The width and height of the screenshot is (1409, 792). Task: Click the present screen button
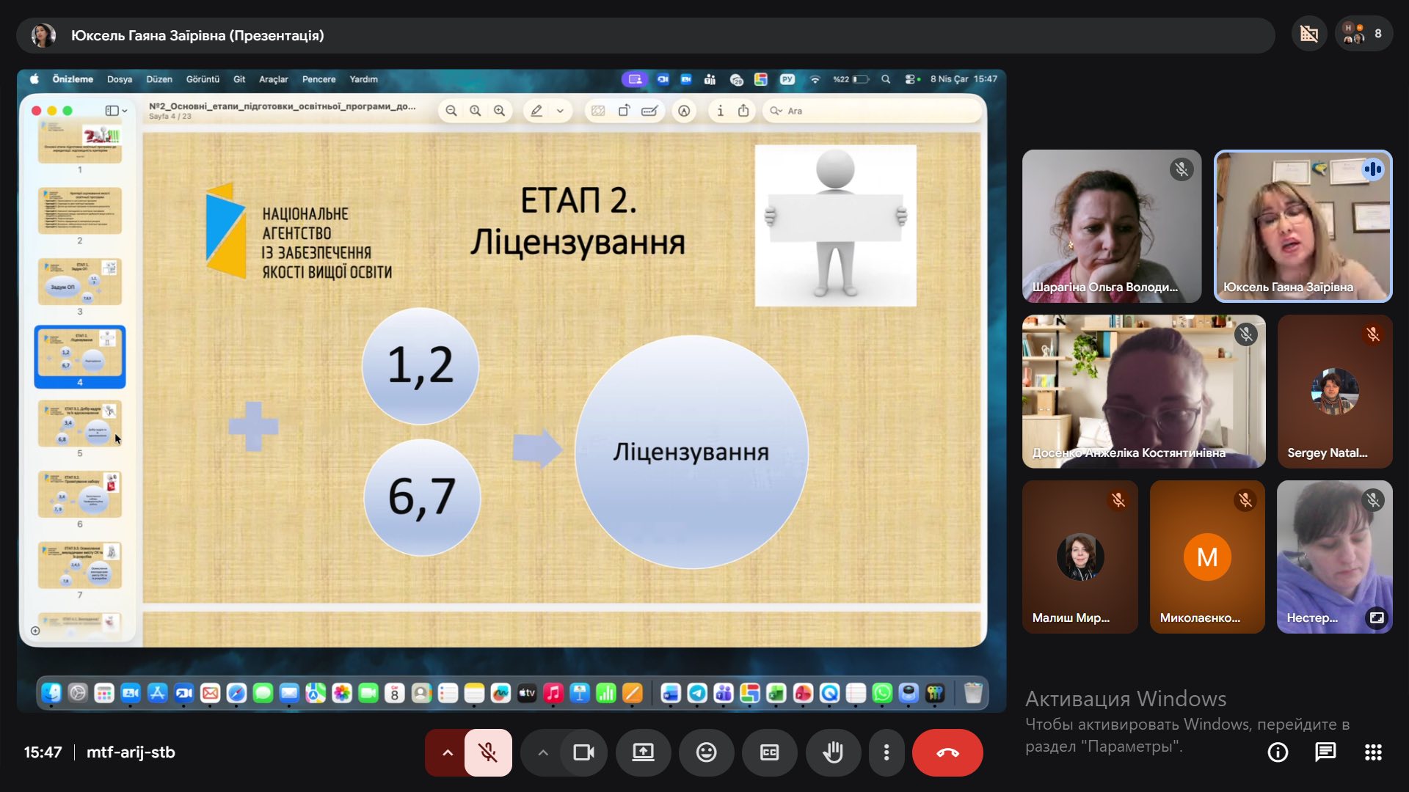pyautogui.click(x=644, y=752)
